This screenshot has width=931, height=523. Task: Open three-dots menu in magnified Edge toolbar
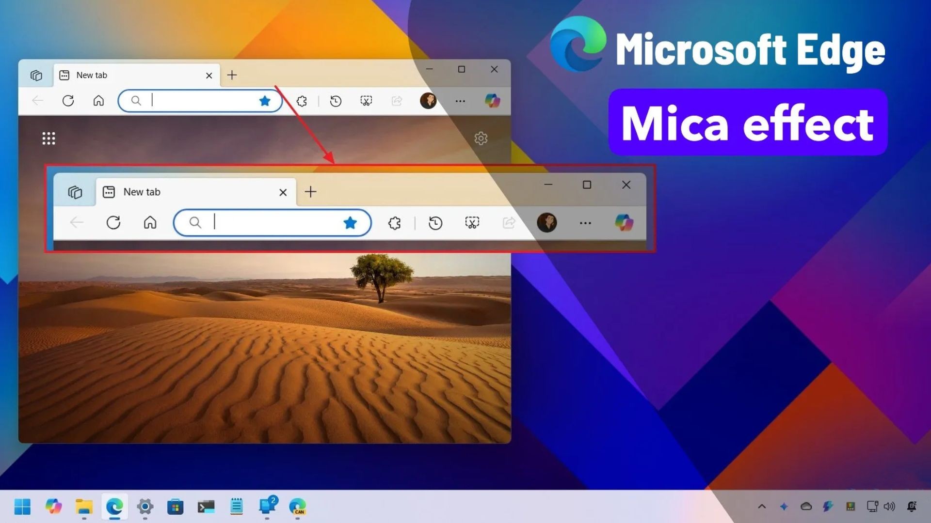pos(585,223)
